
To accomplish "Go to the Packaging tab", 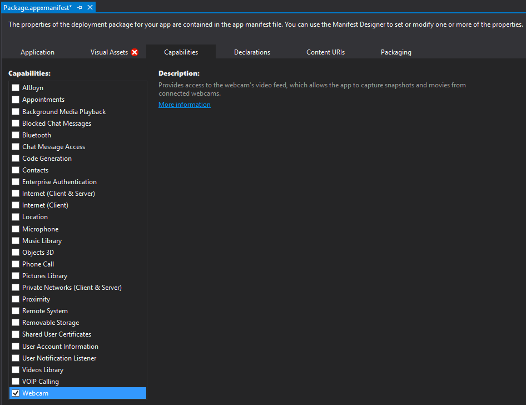I will (396, 52).
